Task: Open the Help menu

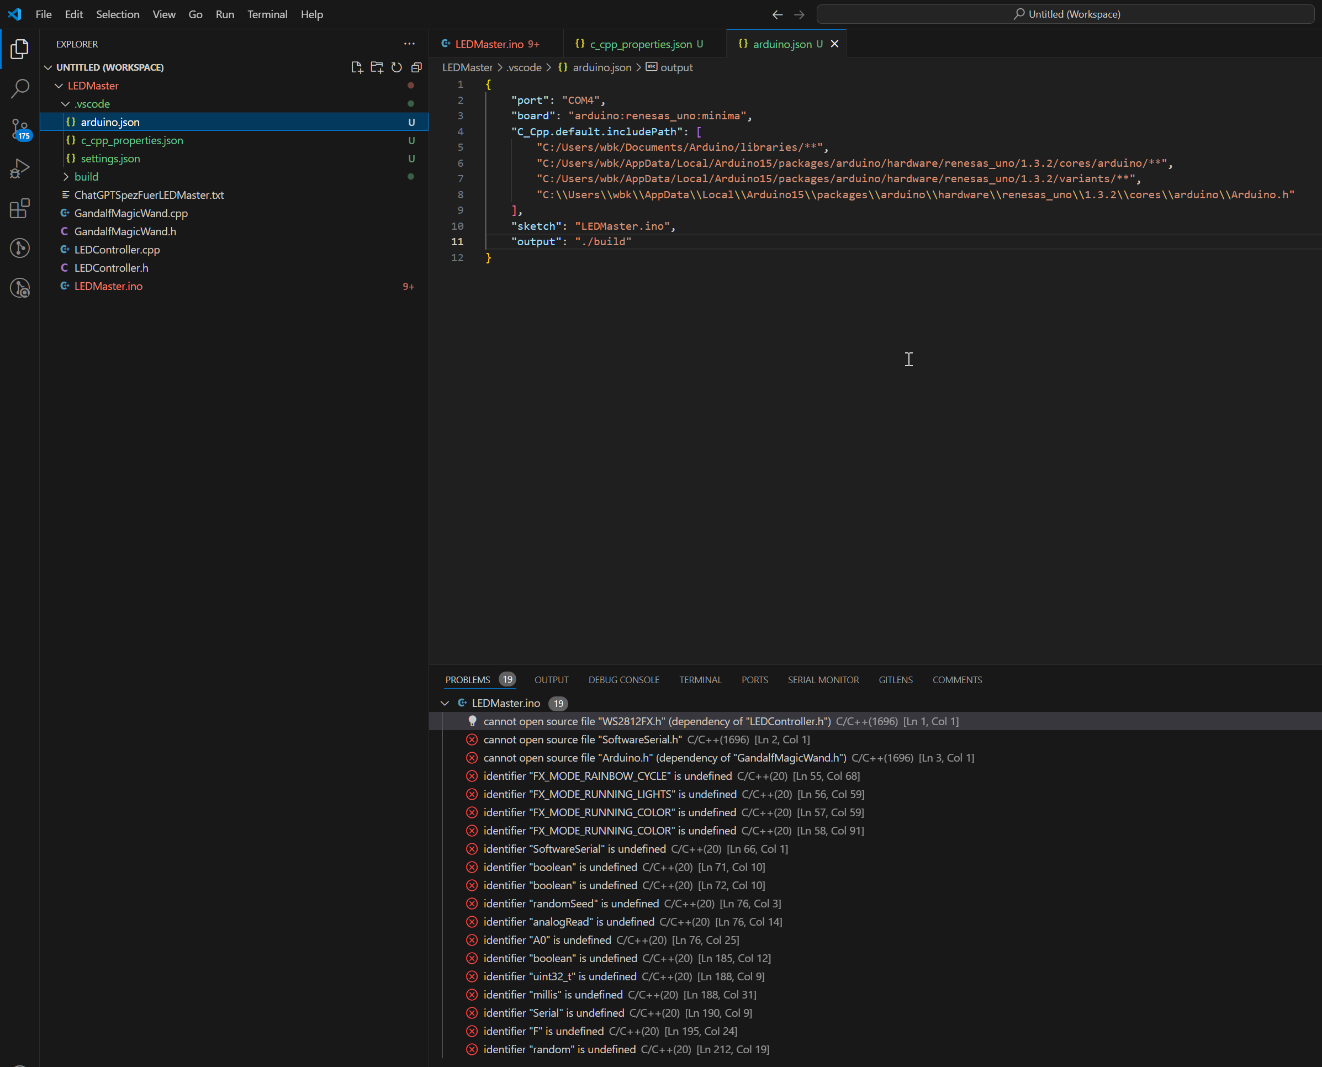Action: pyautogui.click(x=311, y=14)
